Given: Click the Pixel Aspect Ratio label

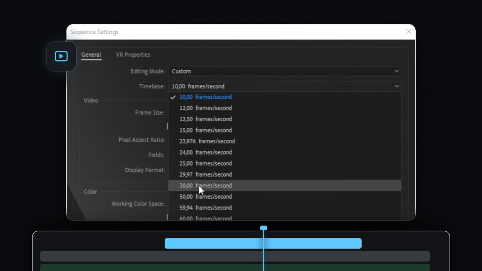Looking at the screenshot, I should pos(141,140).
